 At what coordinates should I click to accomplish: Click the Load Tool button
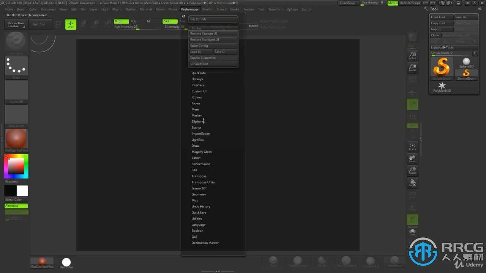pyautogui.click(x=442, y=17)
